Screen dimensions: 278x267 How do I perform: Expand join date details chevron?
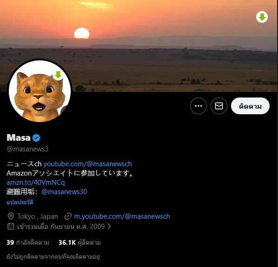109,227
